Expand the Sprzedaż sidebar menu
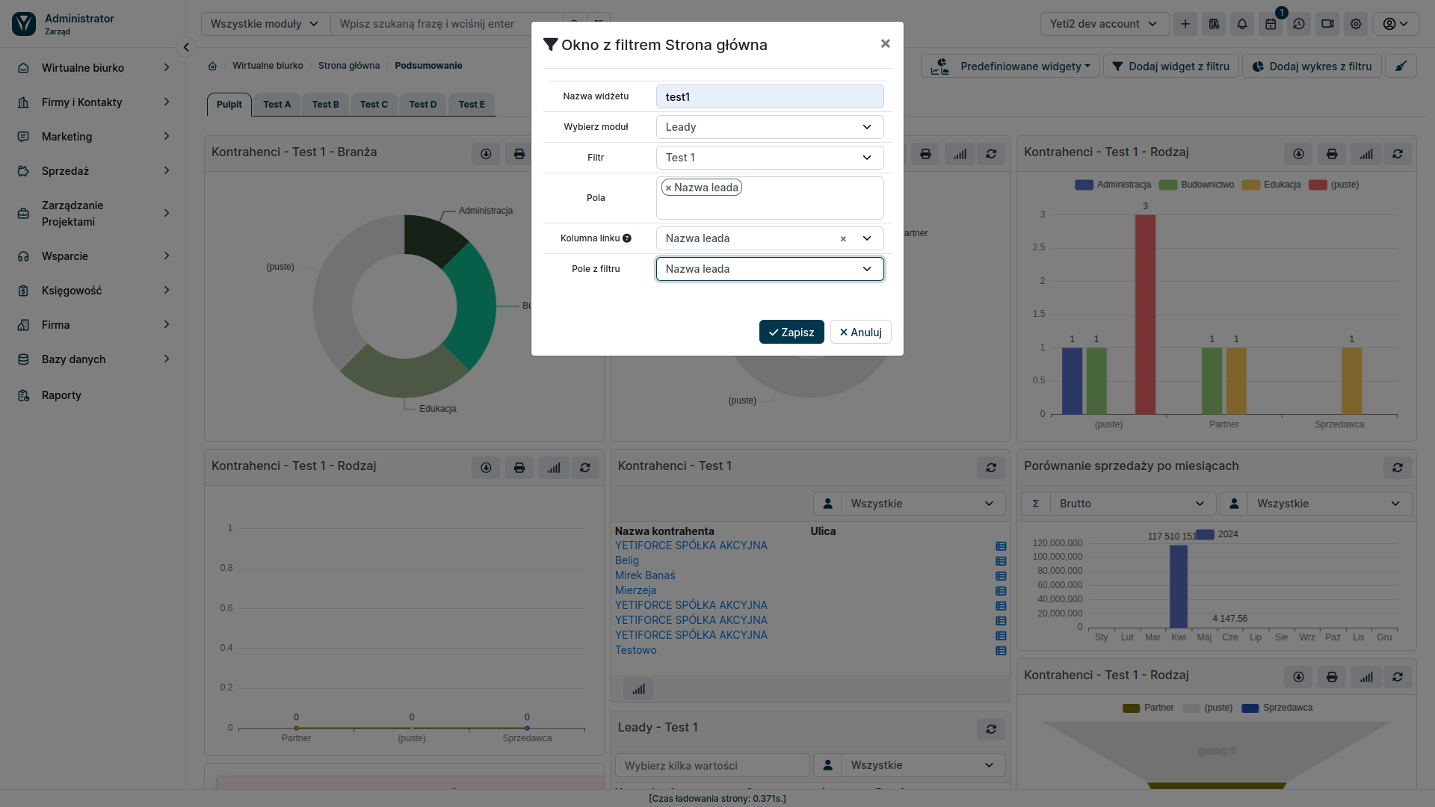 [93, 171]
